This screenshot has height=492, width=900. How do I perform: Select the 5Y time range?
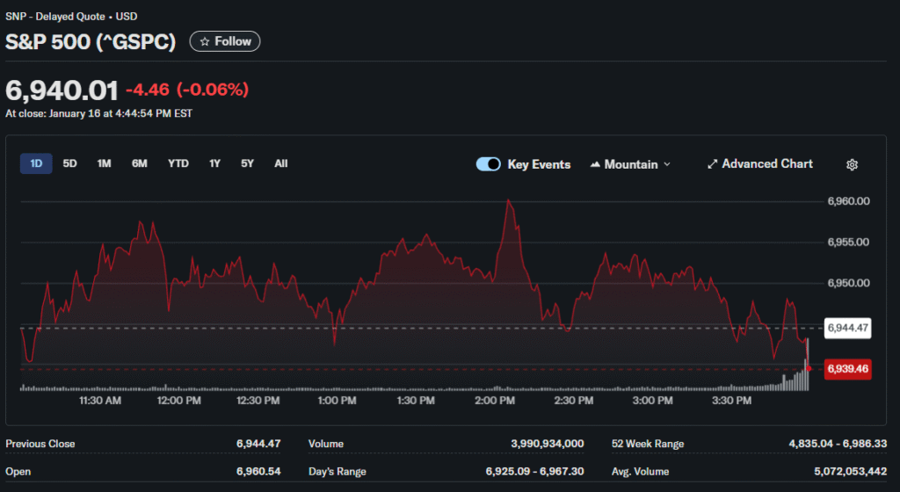click(x=247, y=163)
